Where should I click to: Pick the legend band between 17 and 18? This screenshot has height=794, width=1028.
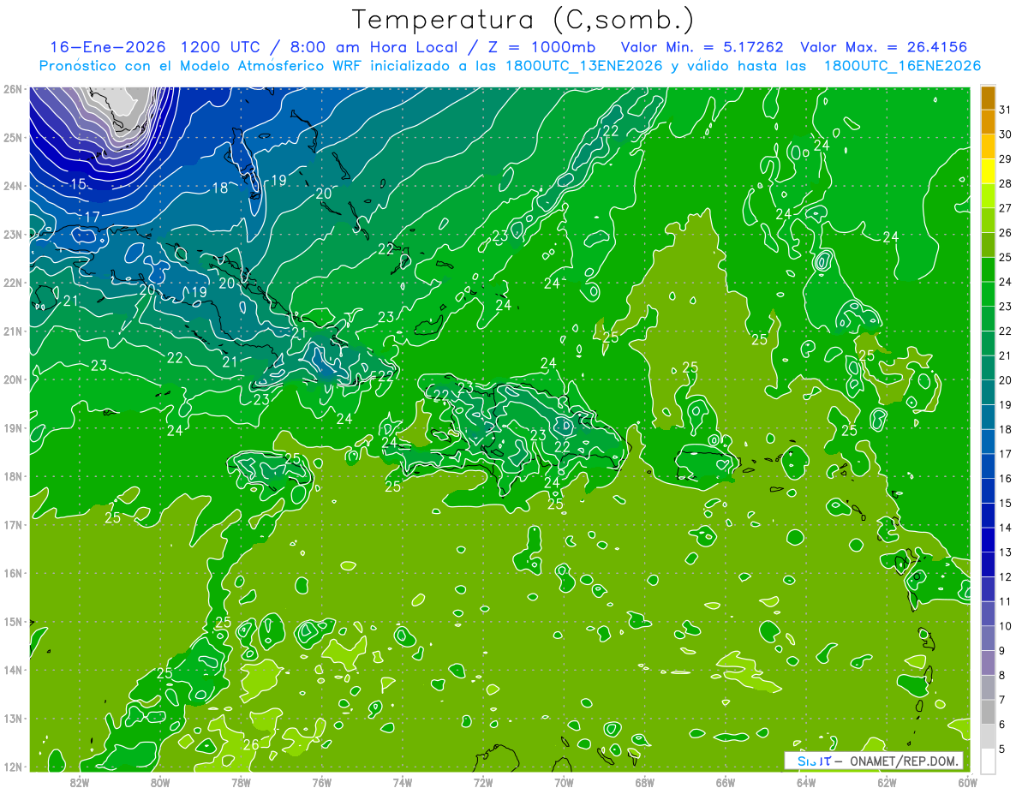click(988, 441)
